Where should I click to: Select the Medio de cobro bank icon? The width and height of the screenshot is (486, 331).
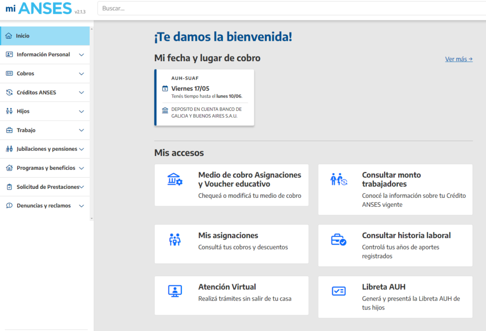point(175,179)
